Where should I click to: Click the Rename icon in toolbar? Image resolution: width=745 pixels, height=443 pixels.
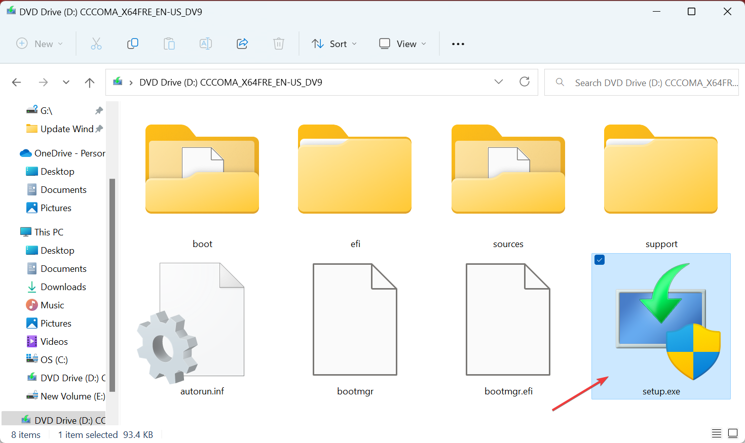[206, 44]
